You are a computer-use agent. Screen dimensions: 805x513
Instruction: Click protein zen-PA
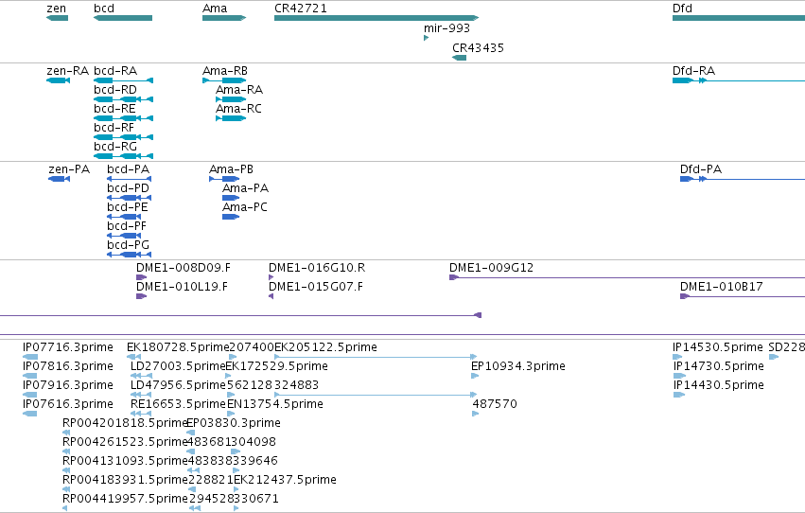59,179
